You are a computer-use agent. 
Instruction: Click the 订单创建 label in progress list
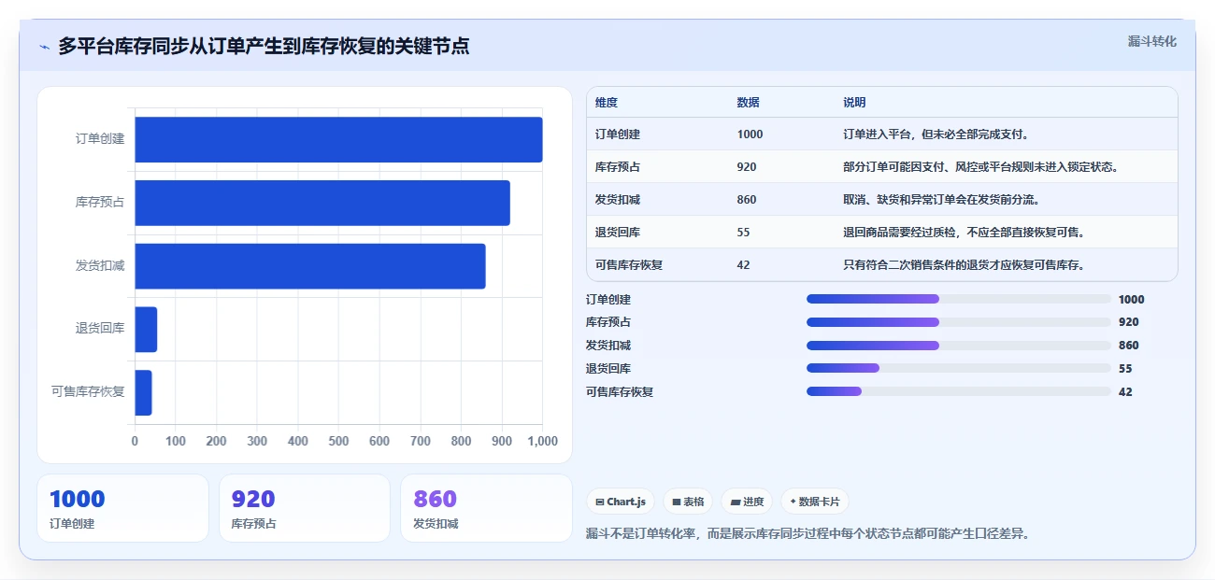point(608,300)
